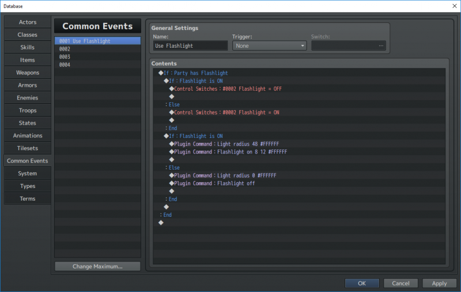Select the States tab
This screenshot has width=461, height=292.
(28, 123)
